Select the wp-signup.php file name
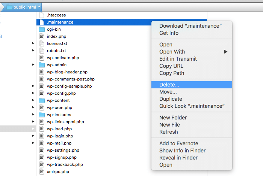The height and width of the screenshot is (176, 263). point(62,157)
